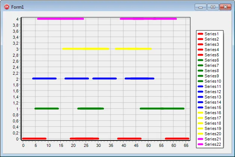Select the Series22 legend label
The width and height of the screenshot is (235, 157).
[x=213, y=144]
